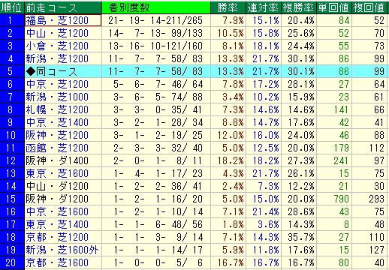389x270 pixels.
Task: Click the 12.2% place rate cell
Action: pos(299,186)
